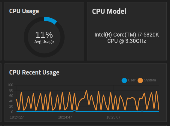The image size is (170, 126).
Task: Click the blue User line on the chart
Action: tap(88, 111)
